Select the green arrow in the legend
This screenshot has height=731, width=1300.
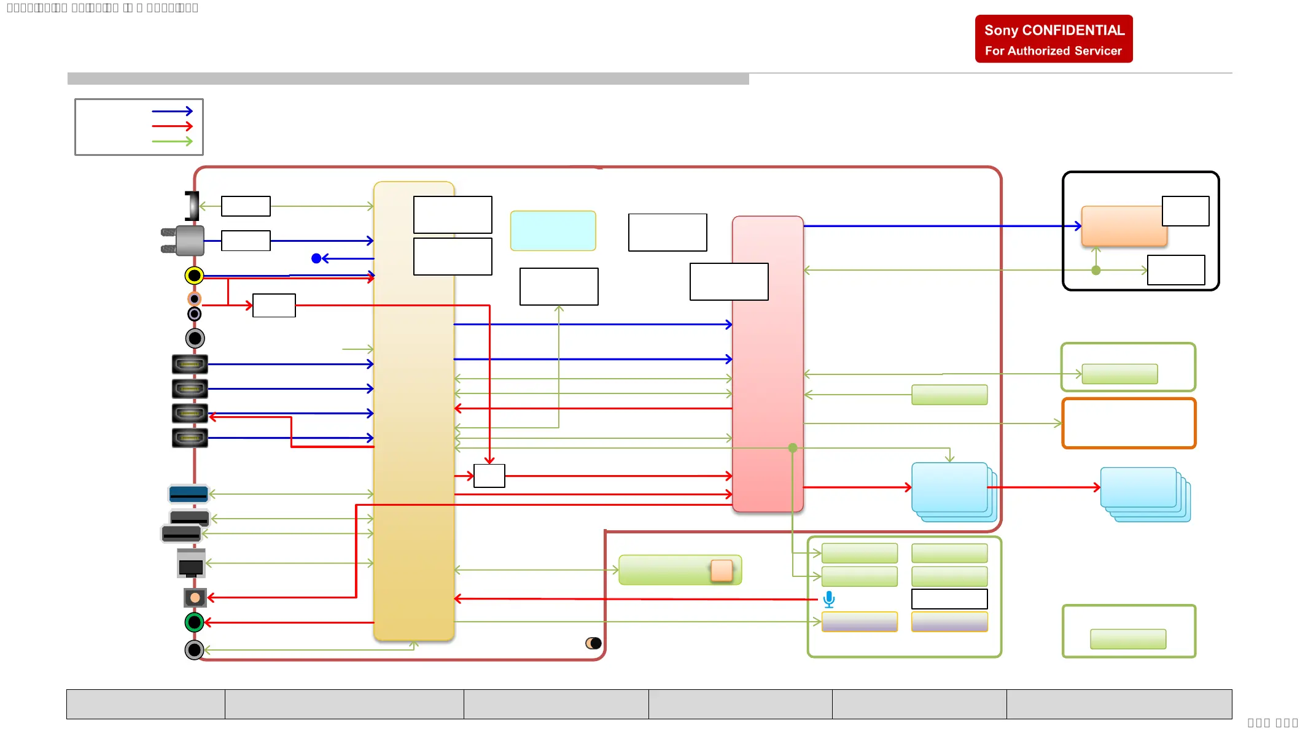[173, 141]
